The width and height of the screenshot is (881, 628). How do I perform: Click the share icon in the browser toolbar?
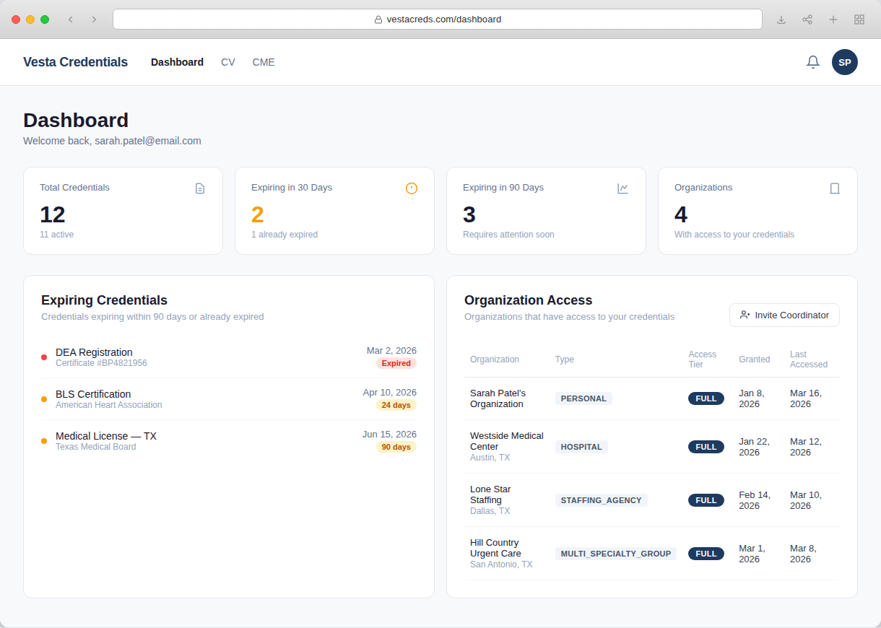tap(807, 19)
